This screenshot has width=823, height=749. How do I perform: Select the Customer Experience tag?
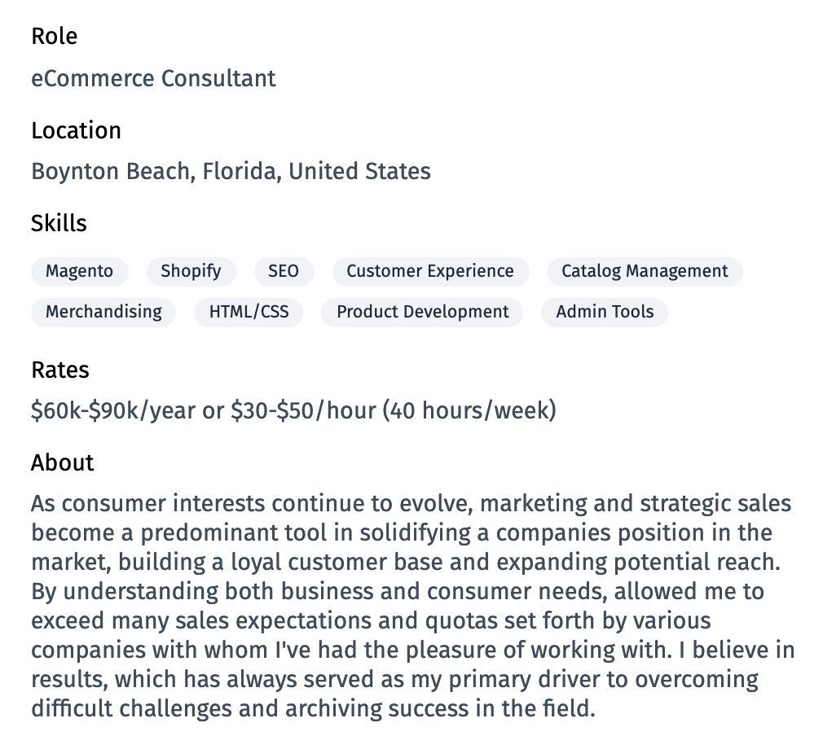point(430,272)
